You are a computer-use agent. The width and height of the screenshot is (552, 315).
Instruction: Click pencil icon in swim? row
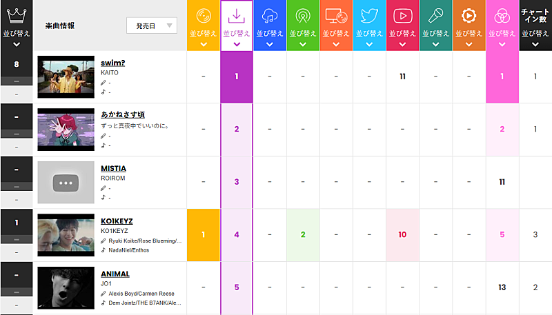click(103, 83)
